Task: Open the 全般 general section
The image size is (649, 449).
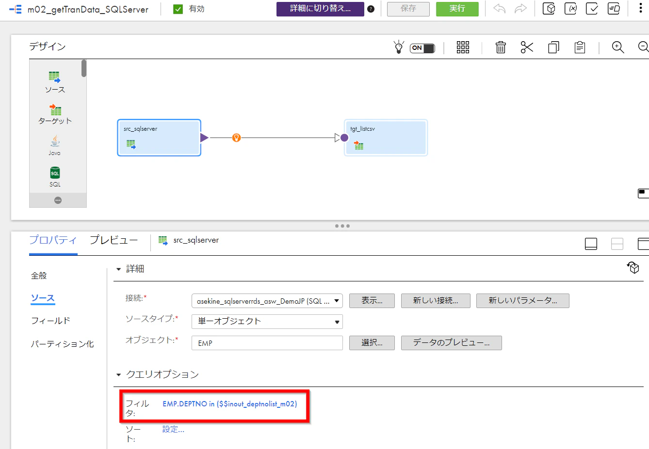Action: click(x=39, y=276)
